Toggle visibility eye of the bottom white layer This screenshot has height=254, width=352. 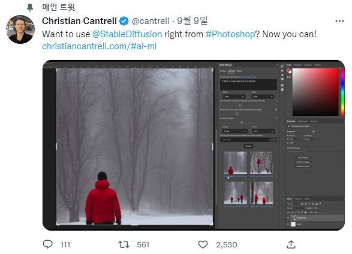coord(288,225)
